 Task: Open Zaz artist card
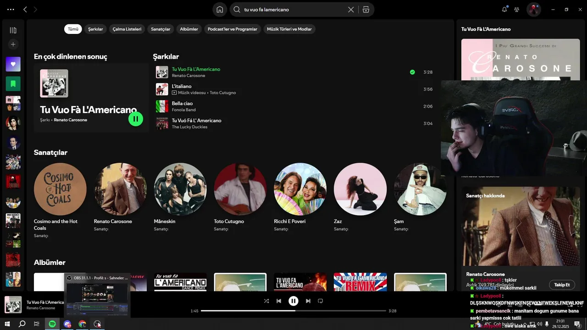click(360, 189)
